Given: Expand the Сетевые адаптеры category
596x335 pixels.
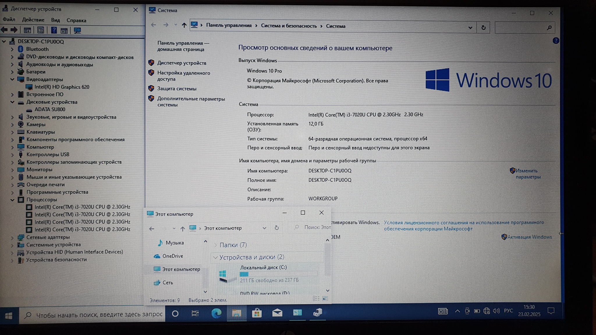Looking at the screenshot, I should point(12,238).
